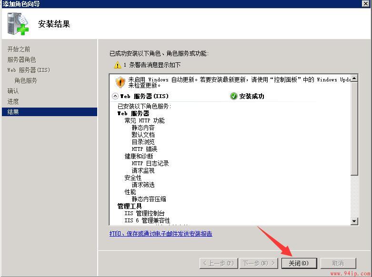Click the IIS 管理控制台 entry
This screenshot has width=372, height=277.
click(x=144, y=213)
